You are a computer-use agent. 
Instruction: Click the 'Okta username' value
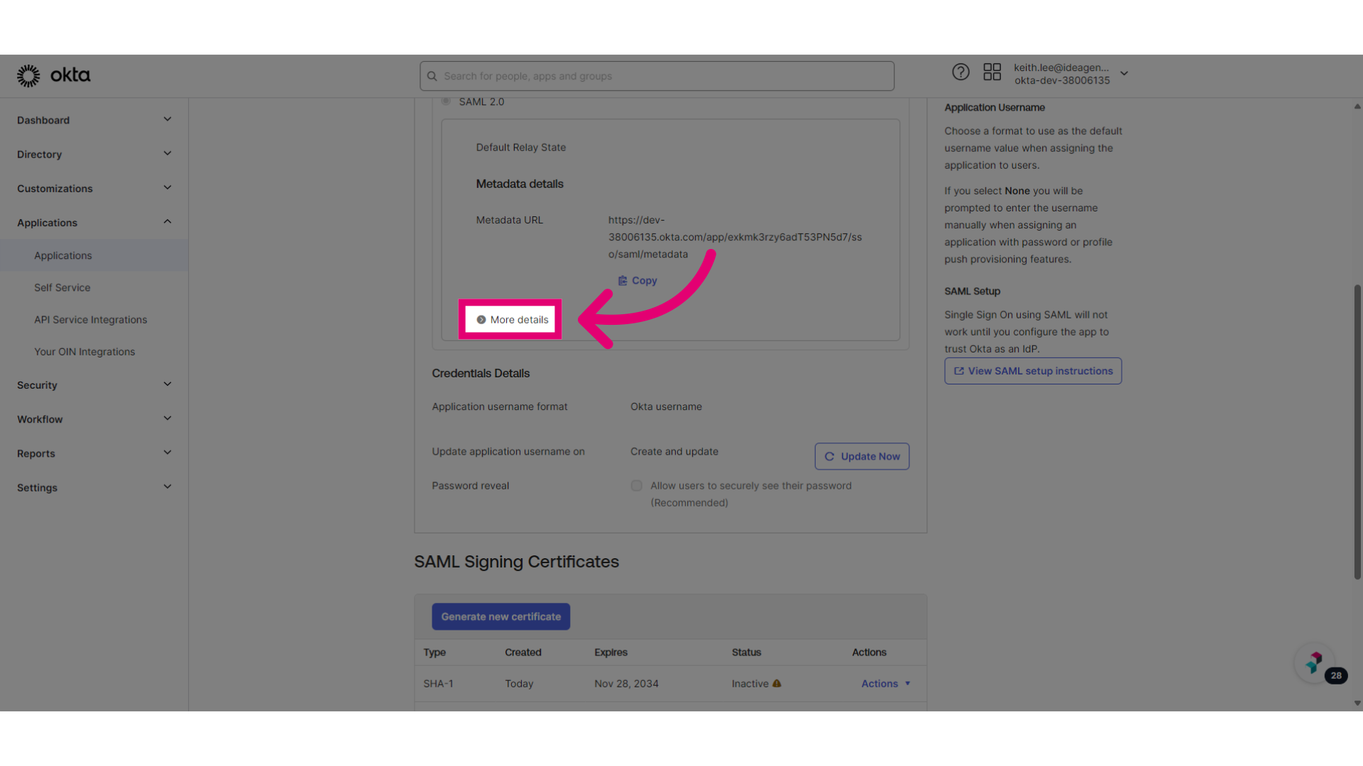click(666, 406)
